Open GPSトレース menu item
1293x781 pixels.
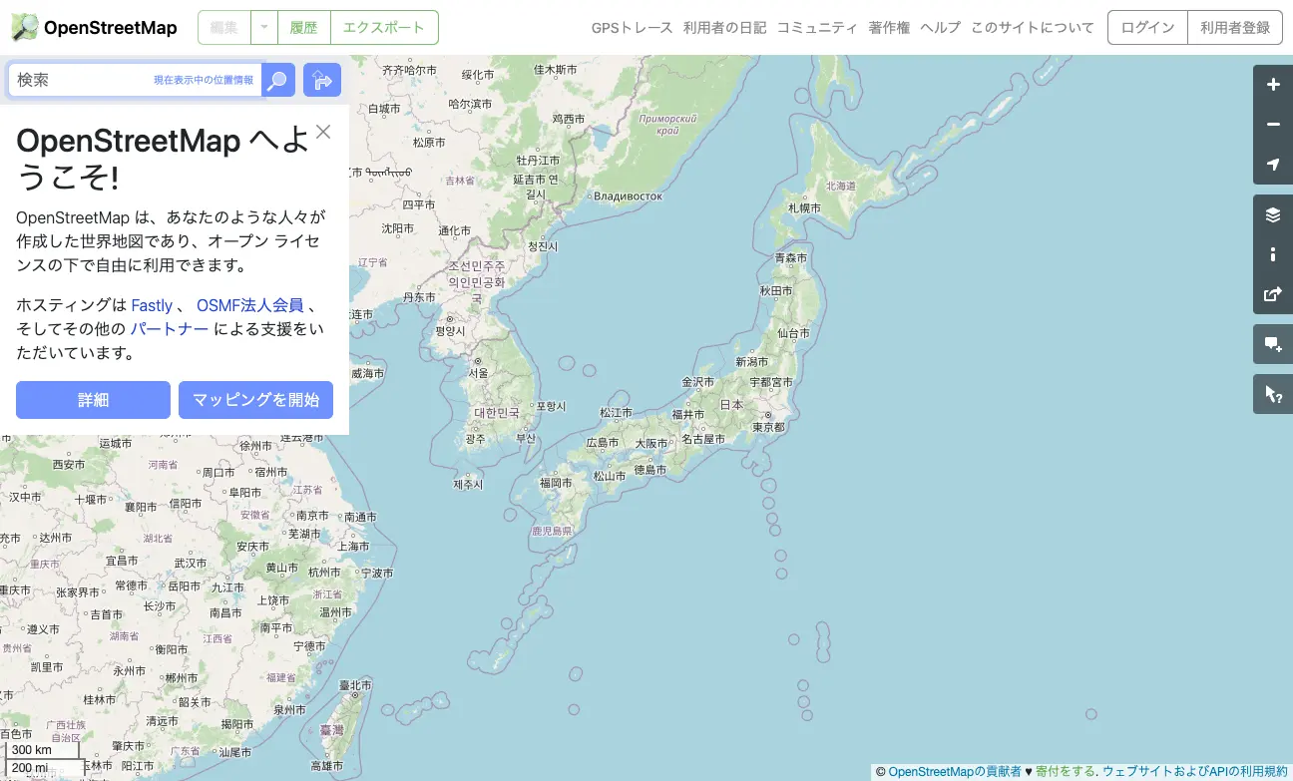[632, 28]
